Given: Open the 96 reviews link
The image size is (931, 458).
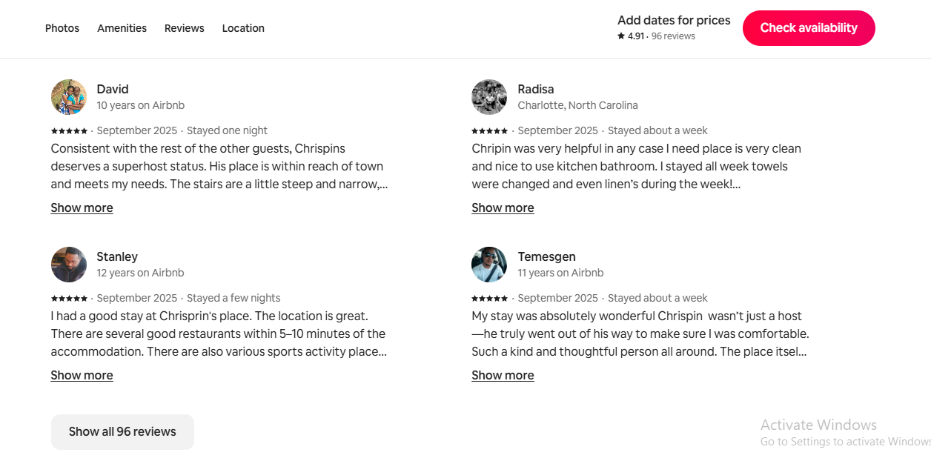Looking at the screenshot, I should tap(673, 36).
